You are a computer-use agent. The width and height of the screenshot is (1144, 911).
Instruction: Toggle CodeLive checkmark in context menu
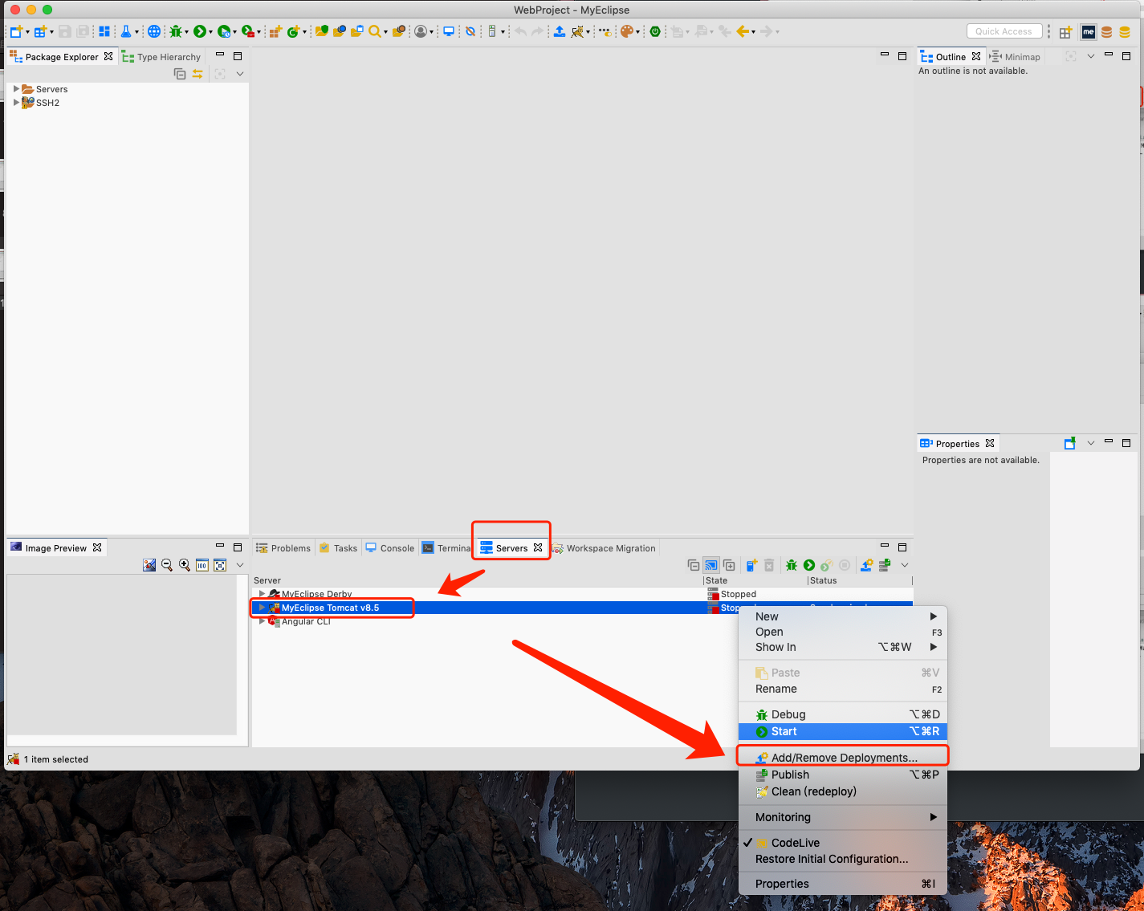pos(748,843)
